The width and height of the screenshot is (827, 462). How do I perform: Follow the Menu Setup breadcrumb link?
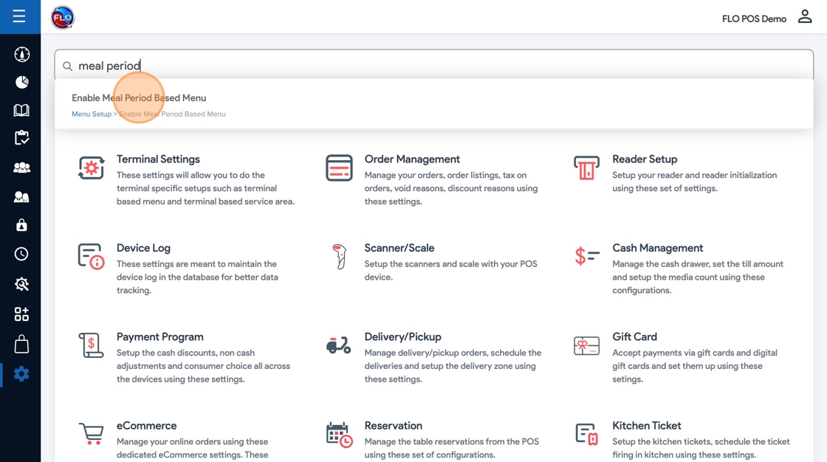point(92,114)
